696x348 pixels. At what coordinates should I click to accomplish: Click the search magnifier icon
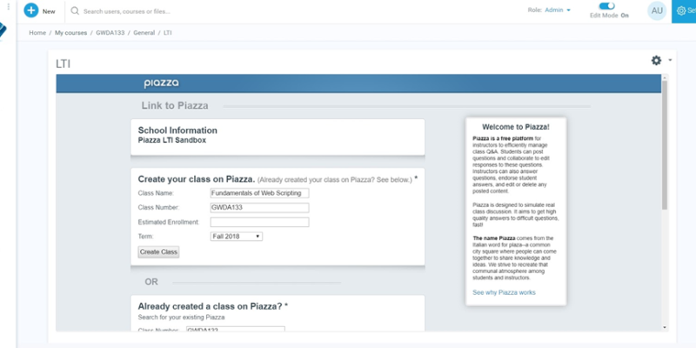coord(75,11)
